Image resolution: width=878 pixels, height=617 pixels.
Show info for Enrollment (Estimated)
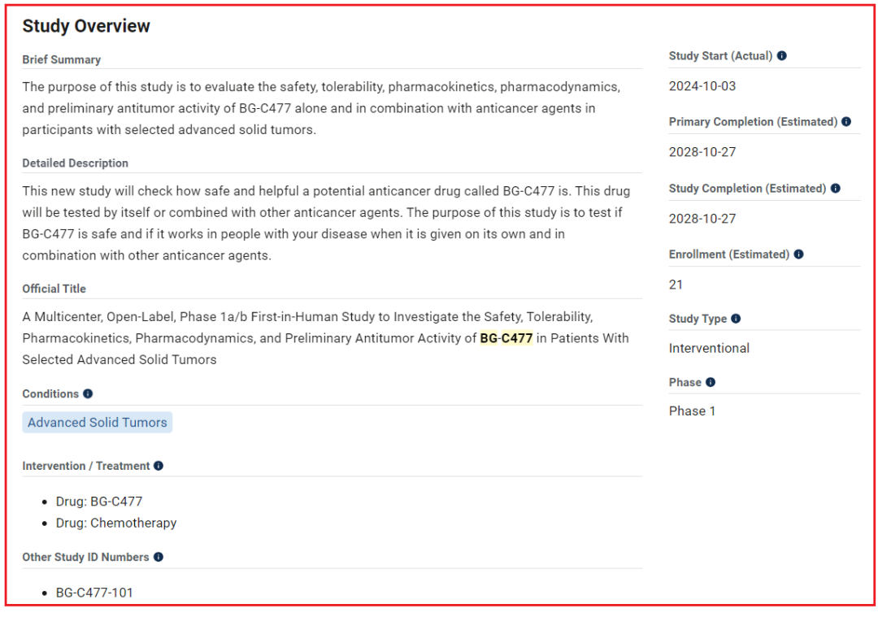click(798, 254)
